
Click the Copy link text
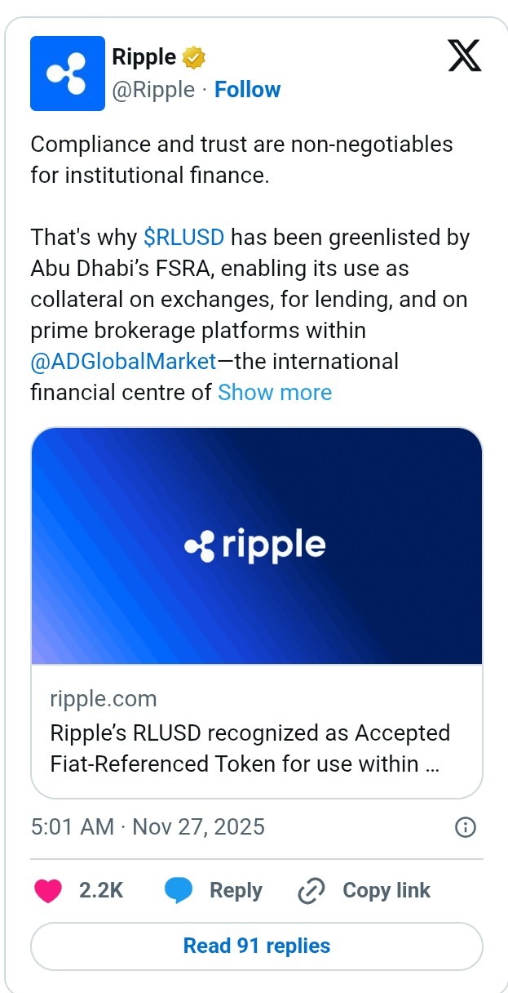387,891
